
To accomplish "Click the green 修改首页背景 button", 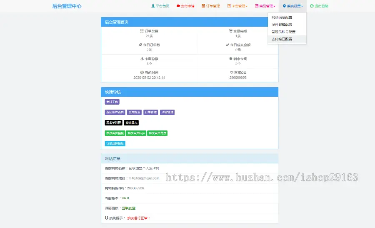I will (x=157, y=133).
